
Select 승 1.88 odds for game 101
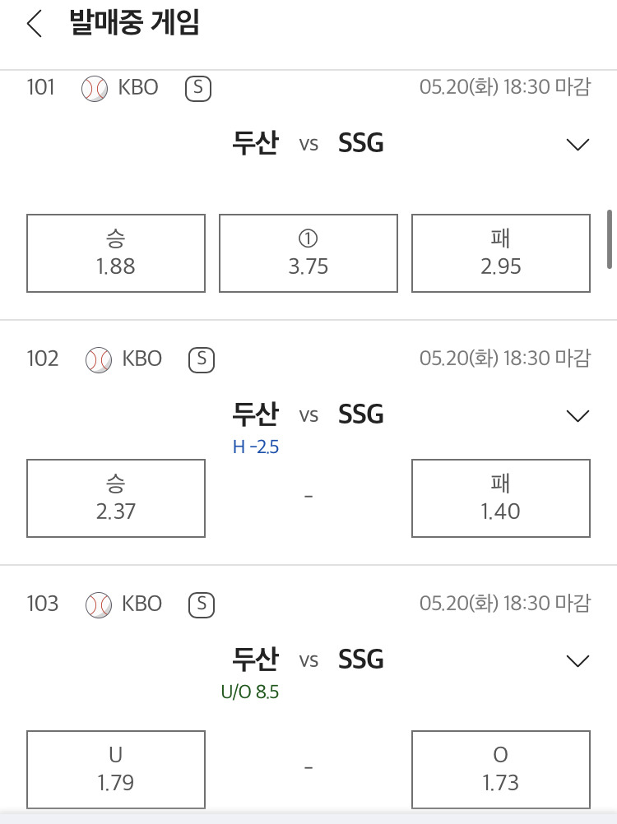pos(116,253)
